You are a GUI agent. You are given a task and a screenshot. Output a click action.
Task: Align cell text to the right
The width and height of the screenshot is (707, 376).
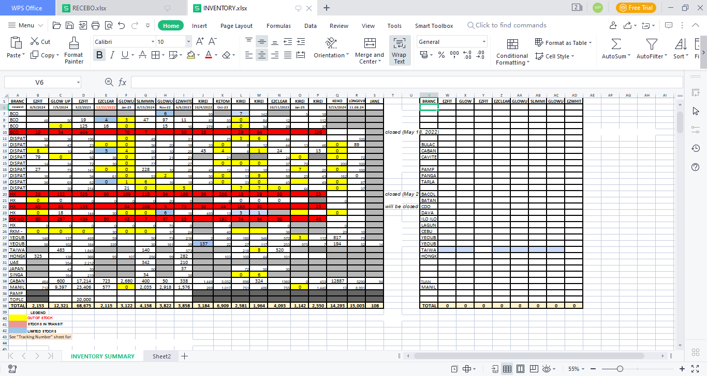275,55
